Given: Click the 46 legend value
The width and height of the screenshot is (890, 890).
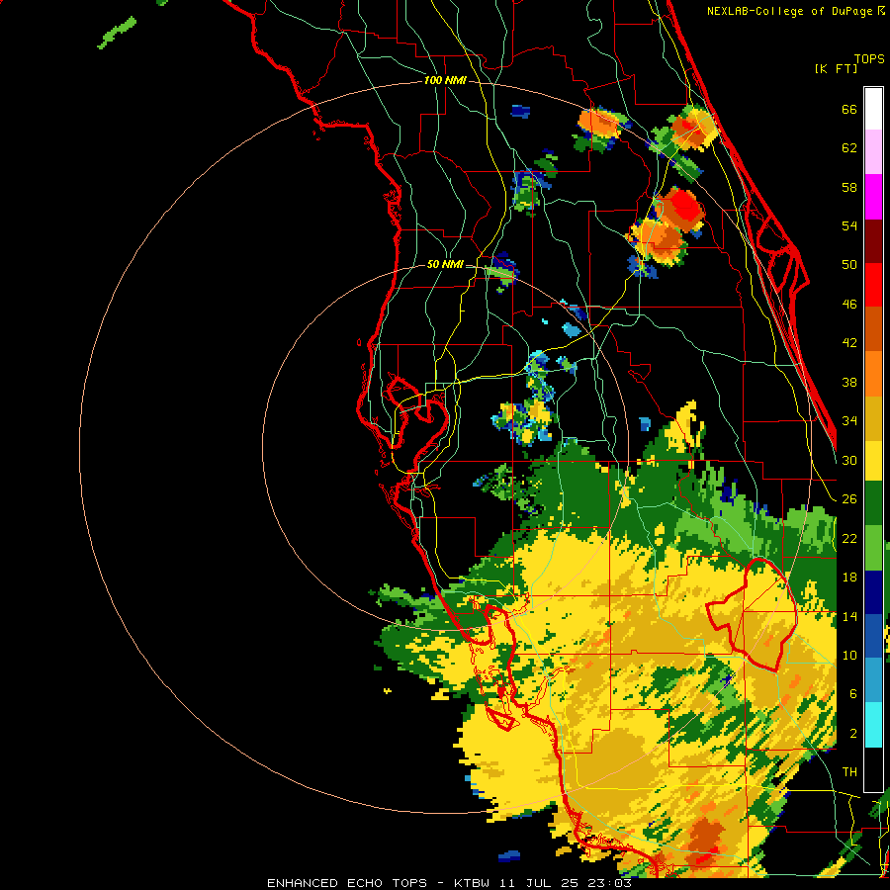Looking at the screenshot, I should 849,305.
